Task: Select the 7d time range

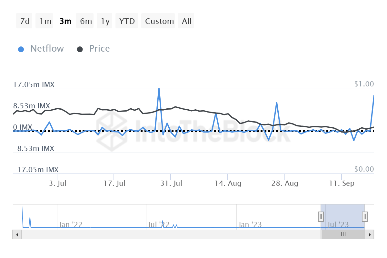Action: point(25,21)
